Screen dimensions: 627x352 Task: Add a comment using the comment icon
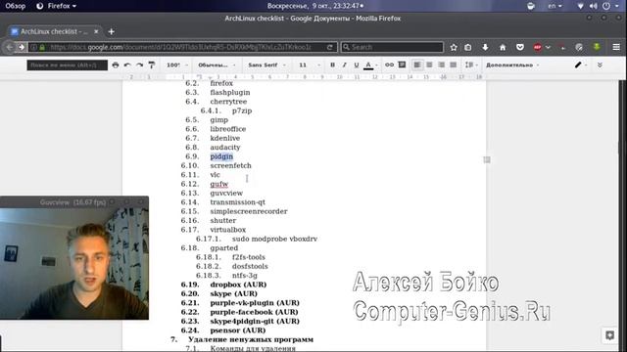pos(402,66)
